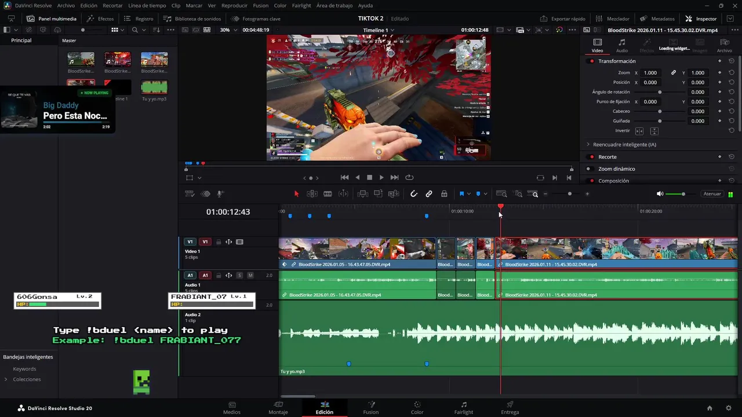This screenshot has width=742, height=417.
Task: Click the Zoom X value field
Action: click(650, 73)
